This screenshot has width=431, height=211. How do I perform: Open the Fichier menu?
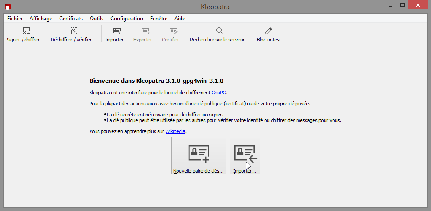(15, 19)
